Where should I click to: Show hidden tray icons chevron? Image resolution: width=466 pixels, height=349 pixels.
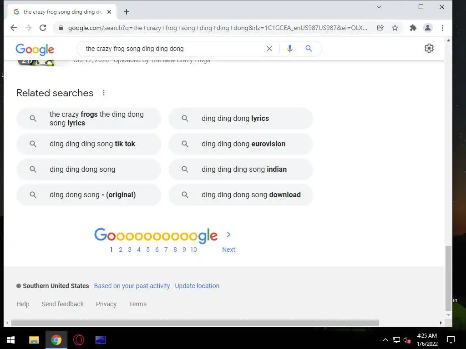pyautogui.click(x=385, y=340)
